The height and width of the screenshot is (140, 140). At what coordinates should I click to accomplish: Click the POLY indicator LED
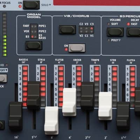[x=108, y=40]
